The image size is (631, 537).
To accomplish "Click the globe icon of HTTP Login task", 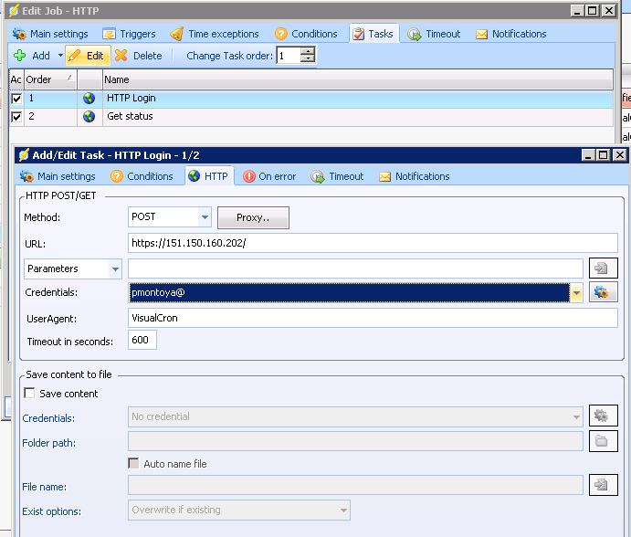I will point(89,99).
